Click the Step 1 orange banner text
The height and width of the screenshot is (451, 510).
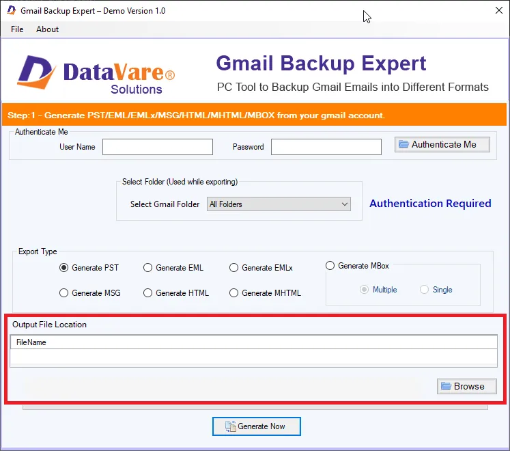pos(196,115)
